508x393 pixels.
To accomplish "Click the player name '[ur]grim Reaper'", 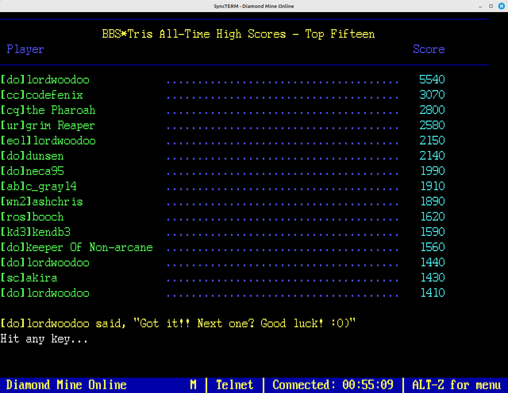I will coord(48,125).
